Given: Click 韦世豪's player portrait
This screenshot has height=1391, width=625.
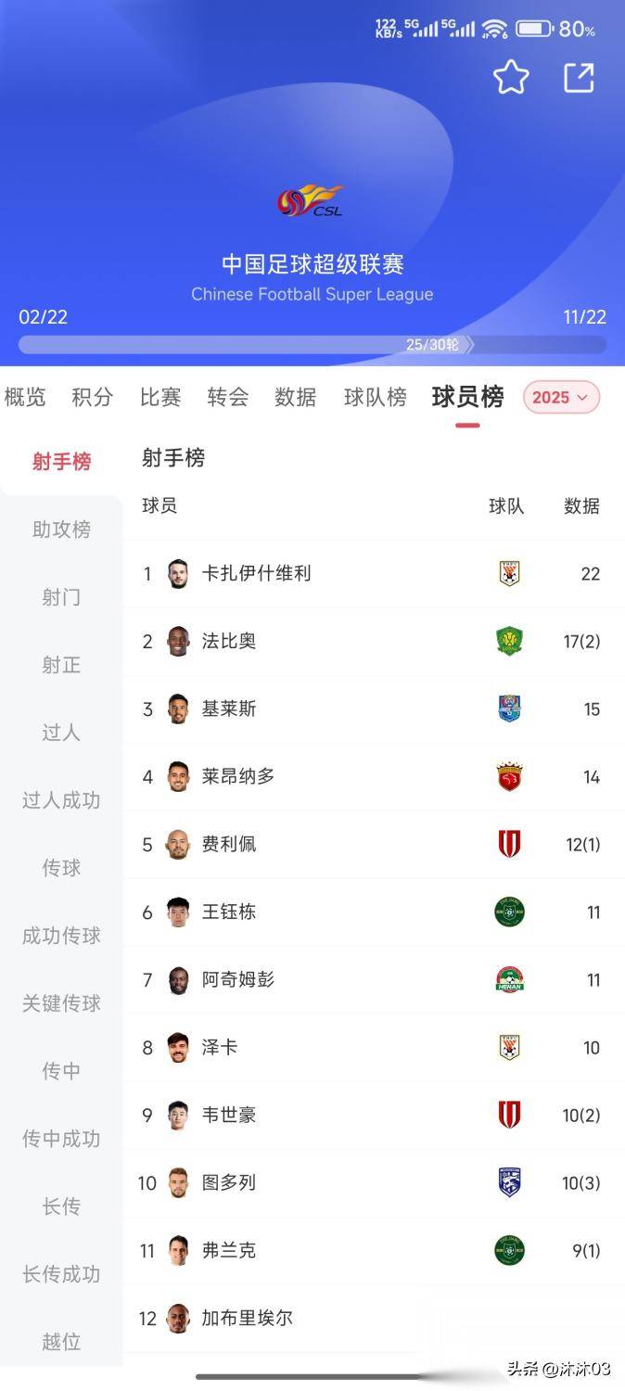Looking at the screenshot, I should click(177, 1115).
